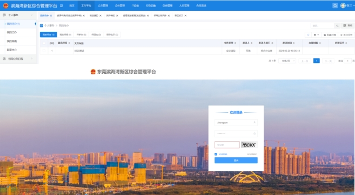
Task: Click the CAPTCHA image to refresh the code
Action: click(249, 145)
